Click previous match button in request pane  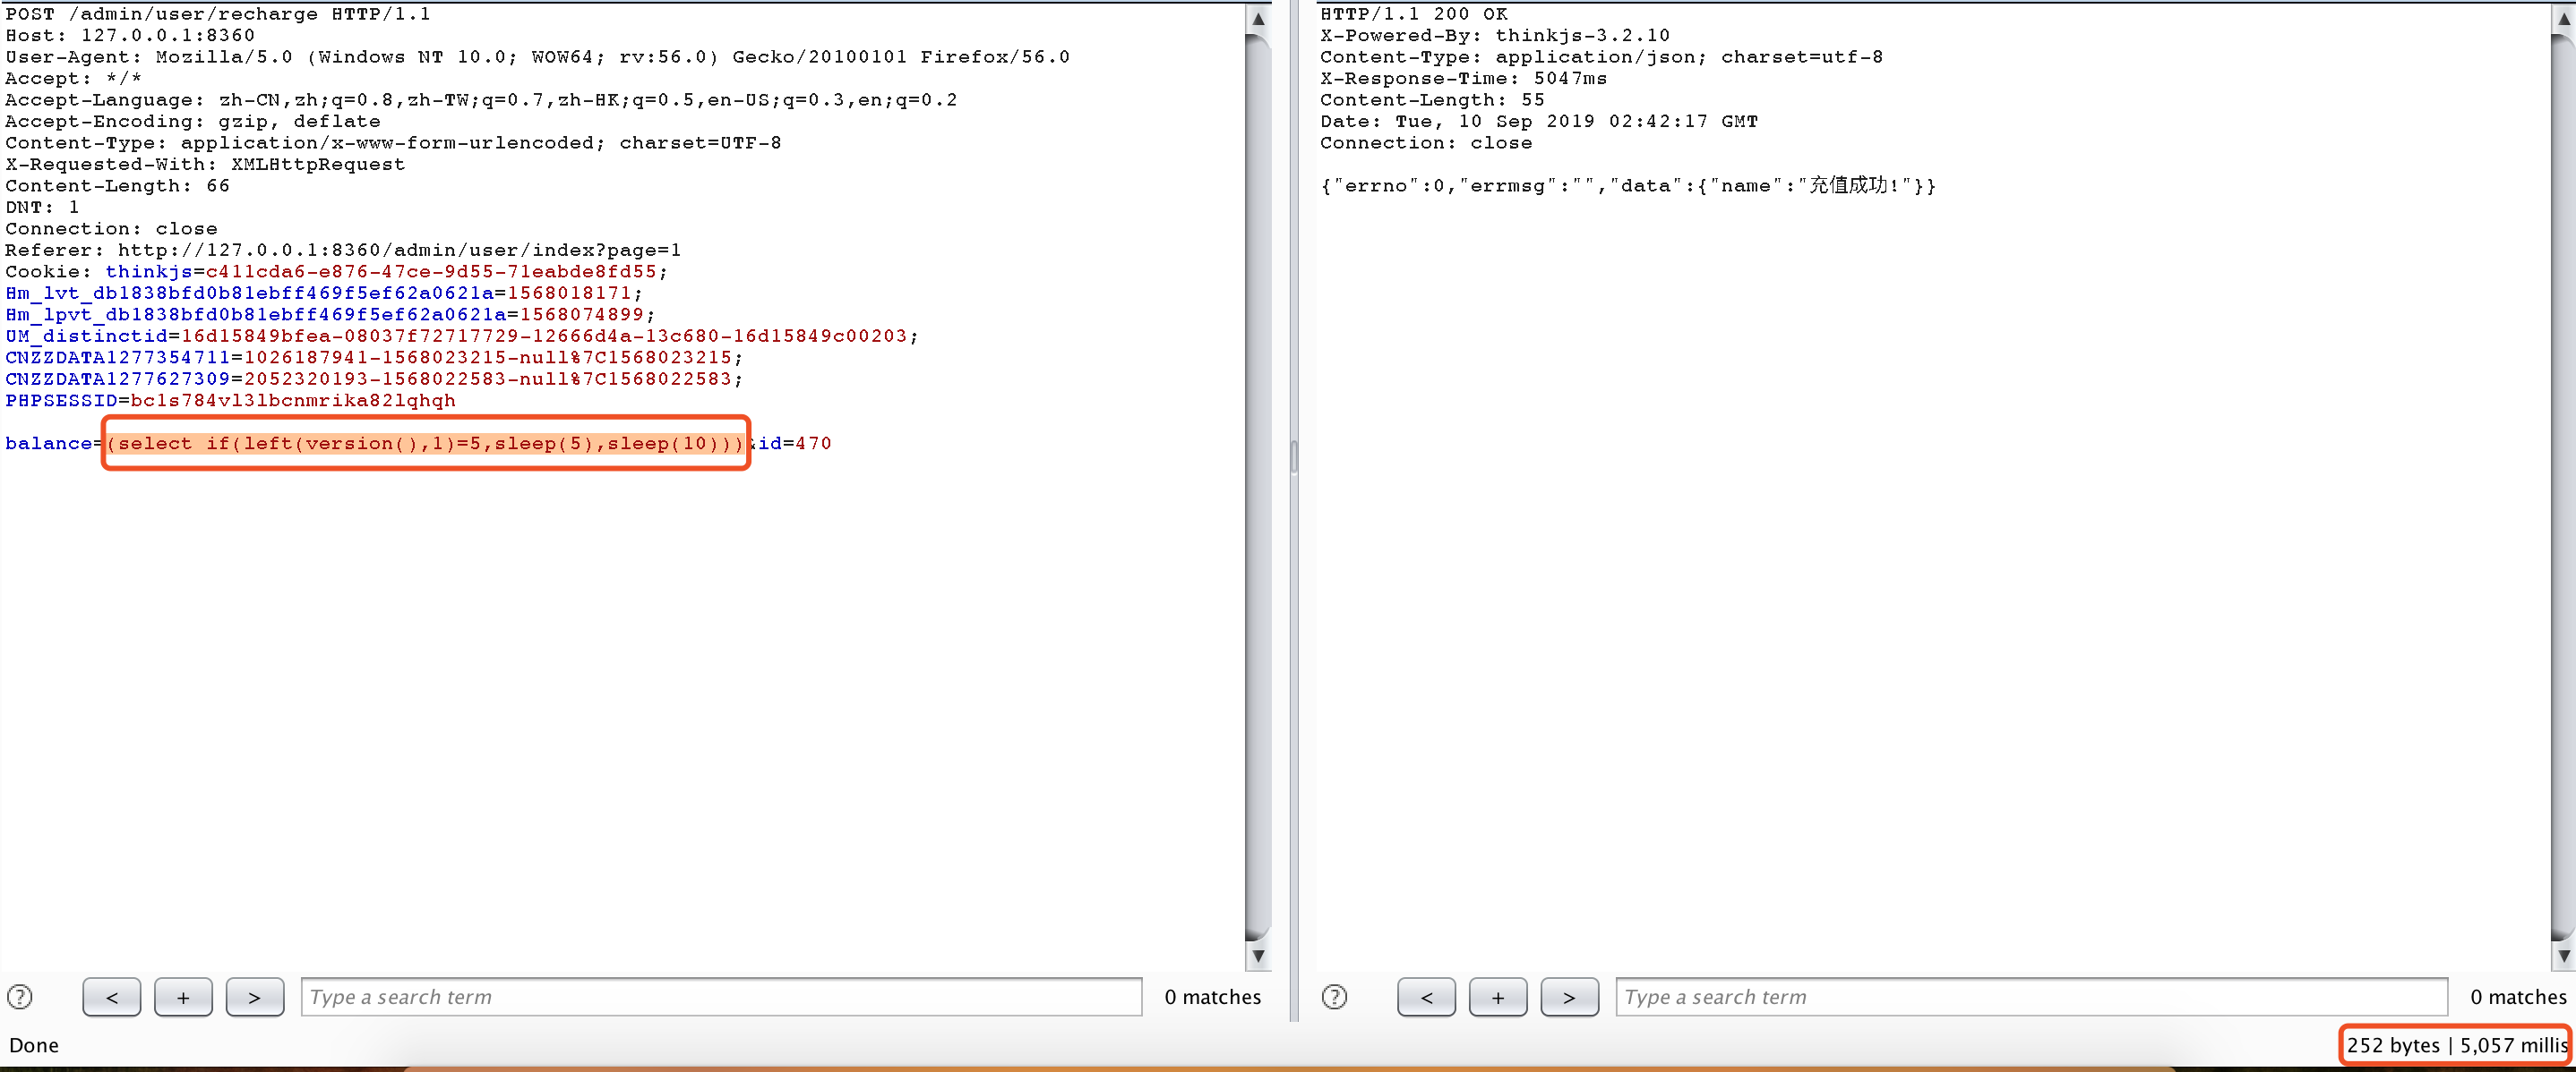pos(111,996)
